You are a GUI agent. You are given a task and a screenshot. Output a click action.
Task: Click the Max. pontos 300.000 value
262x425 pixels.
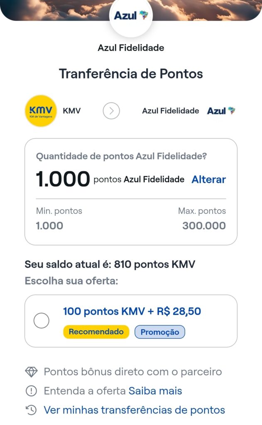tap(204, 226)
